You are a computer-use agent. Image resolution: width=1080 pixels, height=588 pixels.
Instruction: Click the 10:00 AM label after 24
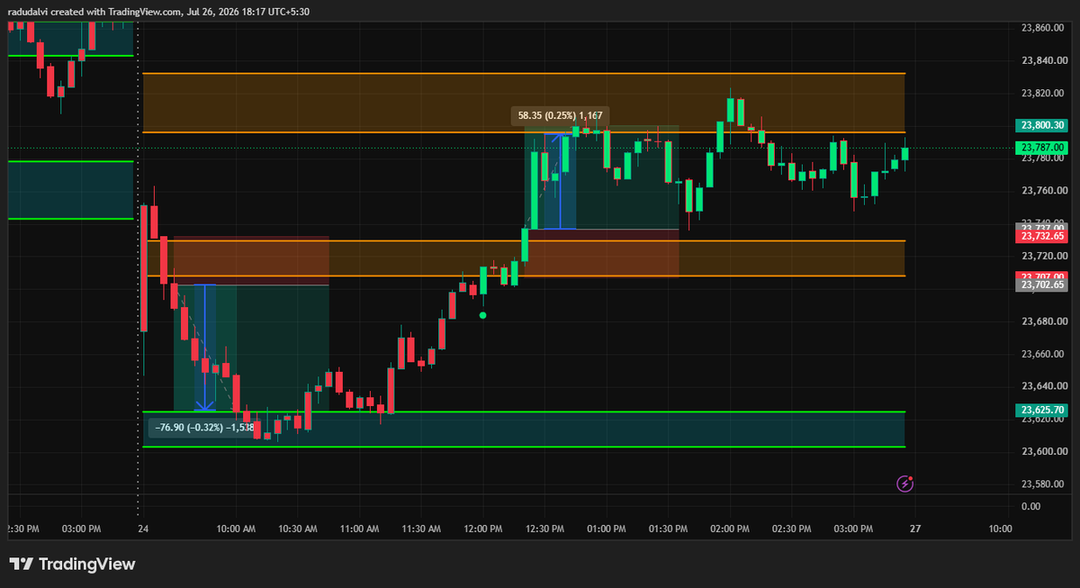point(234,529)
